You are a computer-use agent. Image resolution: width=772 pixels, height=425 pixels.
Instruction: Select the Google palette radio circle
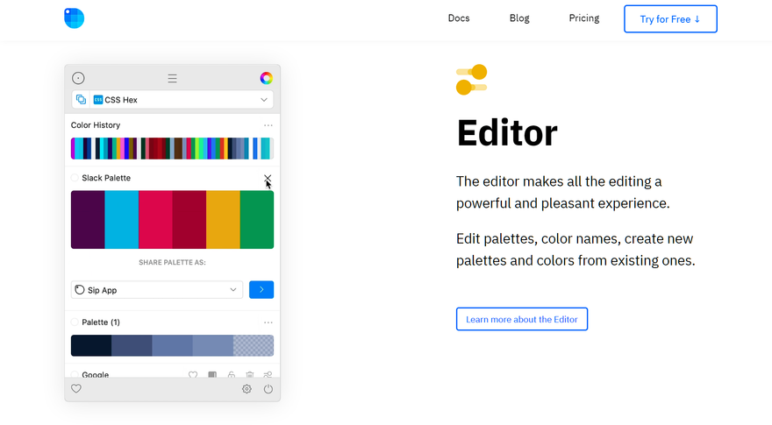click(75, 374)
